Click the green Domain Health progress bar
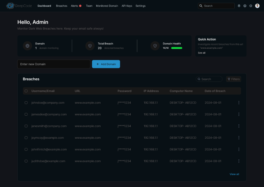The image size is (264, 187). tap(177, 48)
